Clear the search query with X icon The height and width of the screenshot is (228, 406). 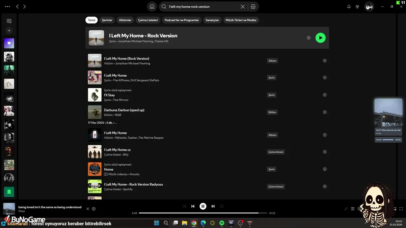click(243, 6)
